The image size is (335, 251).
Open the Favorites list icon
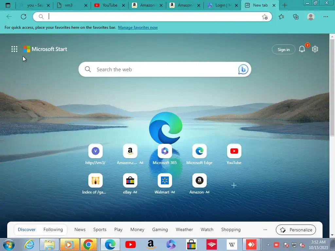click(x=281, y=17)
